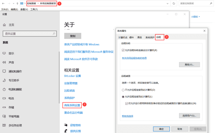
Task: Open the 高级系统设置 link
Action: click(x=72, y=105)
